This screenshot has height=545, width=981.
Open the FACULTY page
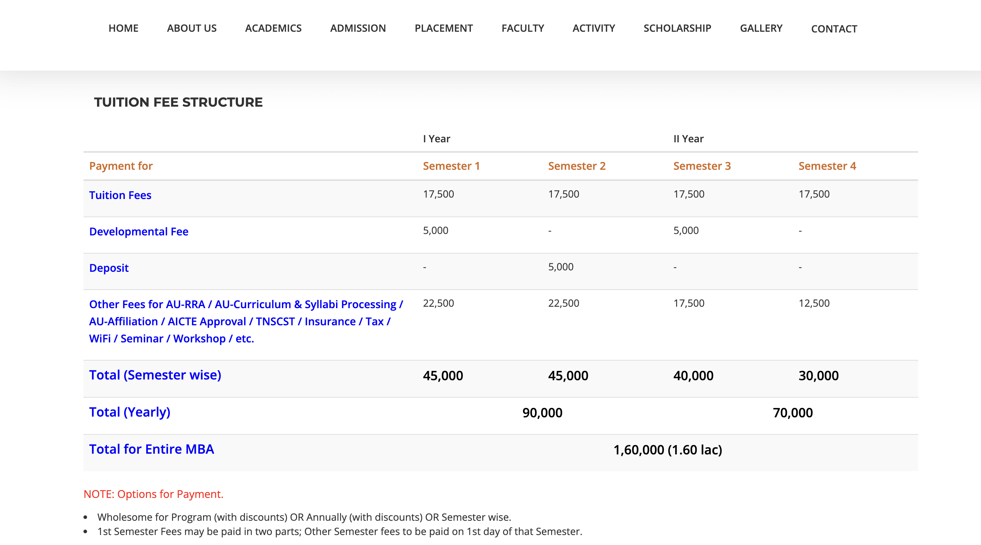[x=523, y=28]
